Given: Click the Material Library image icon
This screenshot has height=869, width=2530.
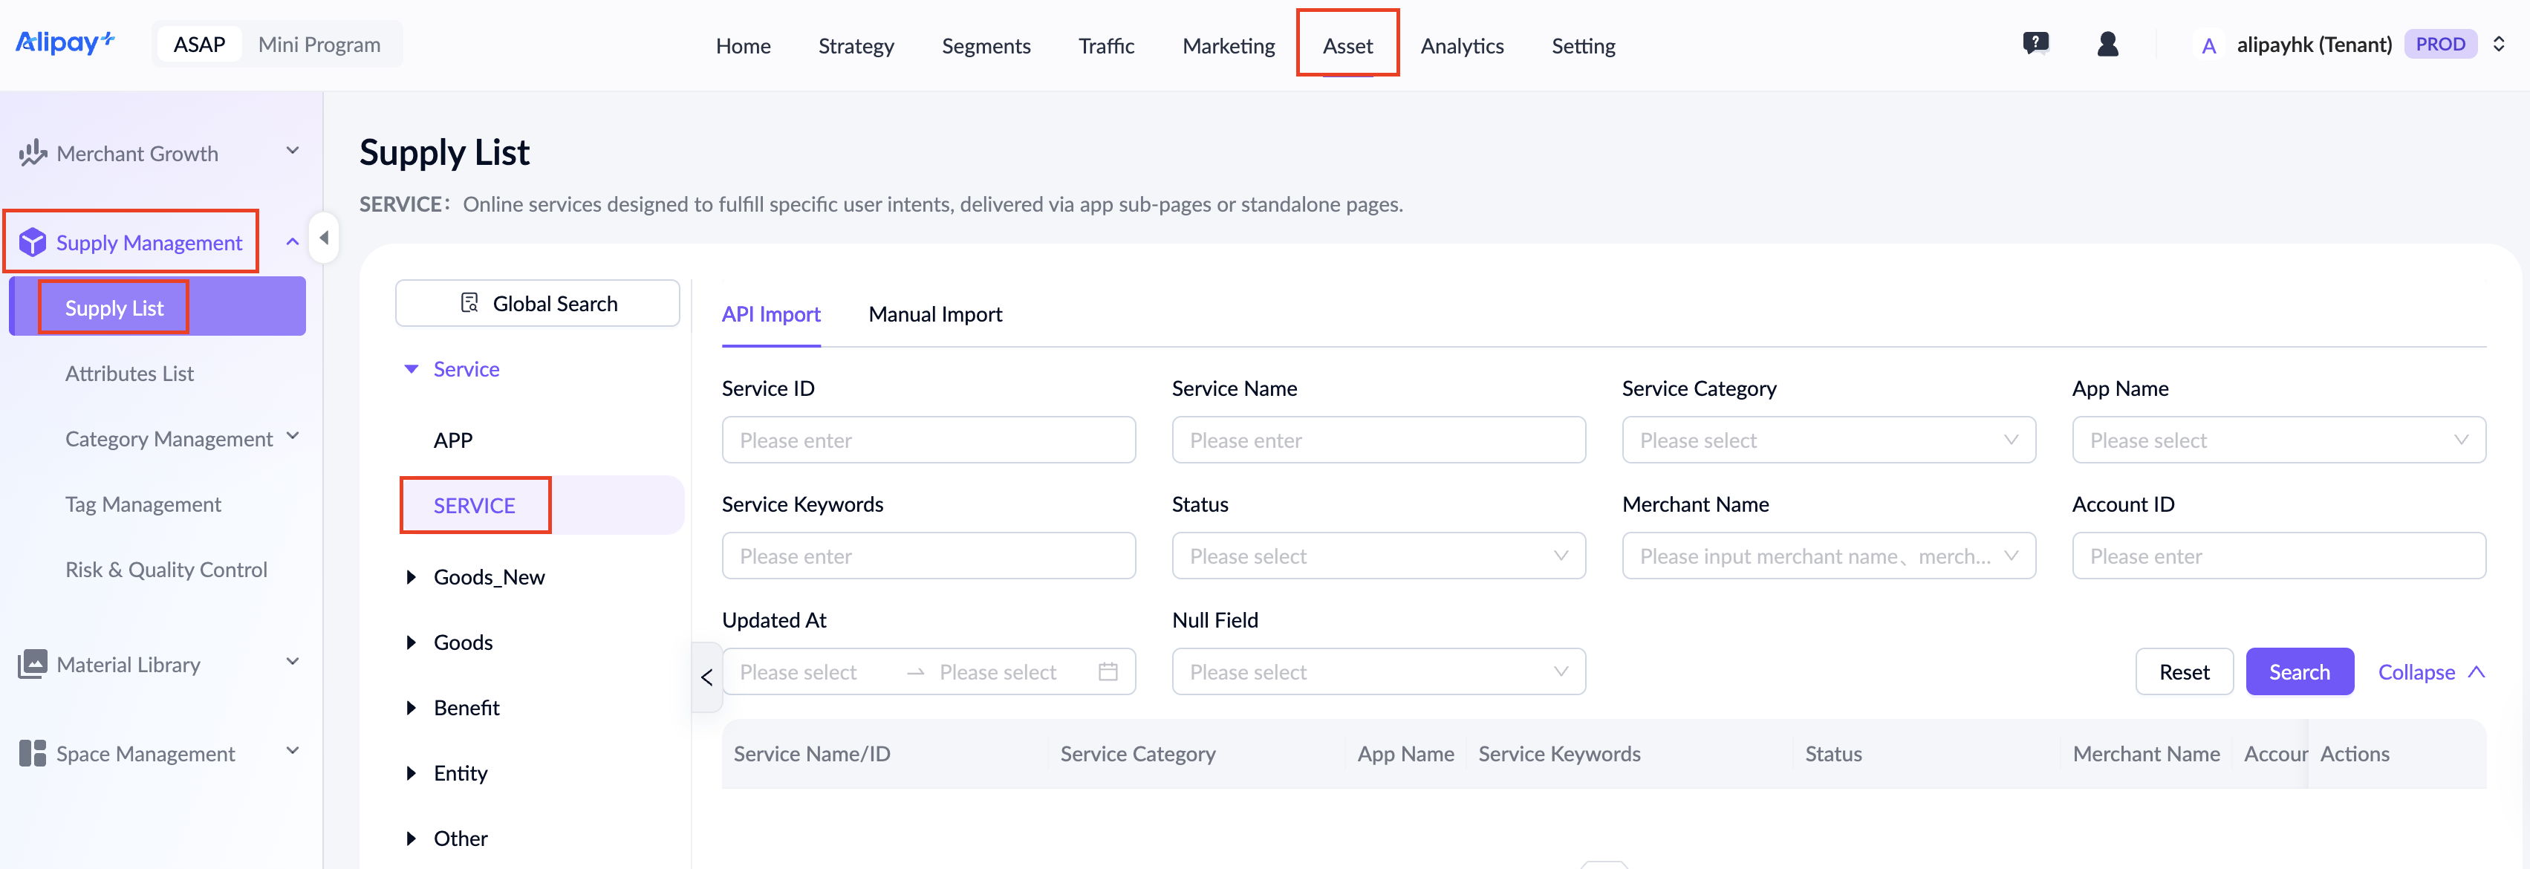Looking at the screenshot, I should point(33,664).
